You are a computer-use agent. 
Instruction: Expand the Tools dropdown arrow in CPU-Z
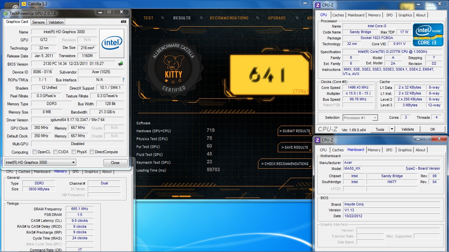(391, 129)
